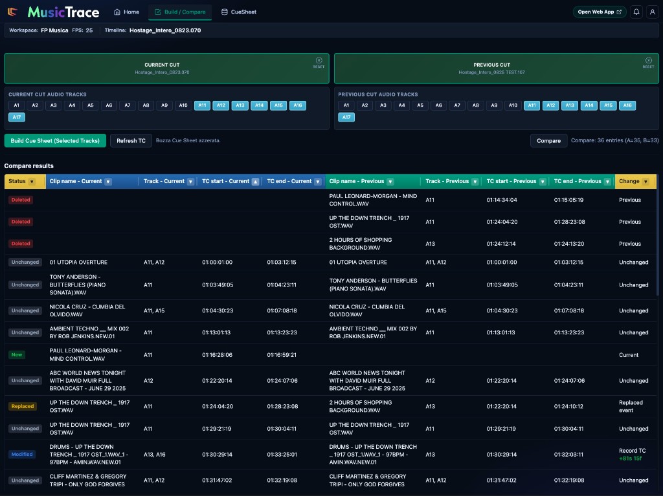Open TC end - Current filter dropdown
This screenshot has height=496, width=663.
pyautogui.click(x=318, y=182)
